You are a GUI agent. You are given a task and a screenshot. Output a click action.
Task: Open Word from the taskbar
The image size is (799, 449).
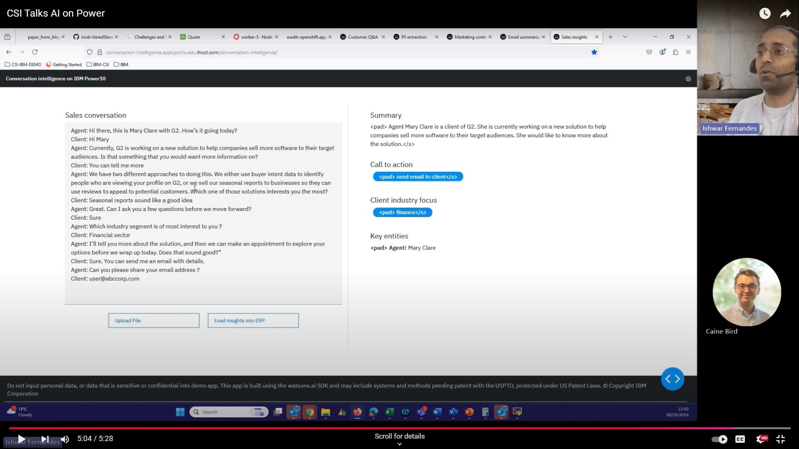click(x=437, y=412)
